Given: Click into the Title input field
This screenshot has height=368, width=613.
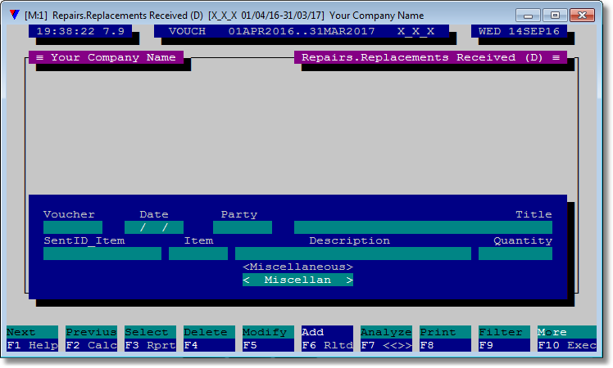Looking at the screenshot, I should point(423,227).
